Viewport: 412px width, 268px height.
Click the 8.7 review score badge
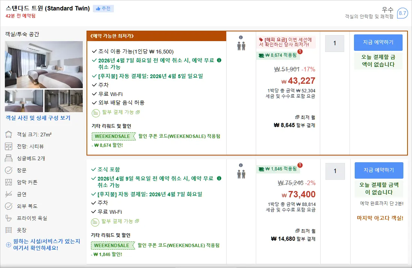click(402, 13)
